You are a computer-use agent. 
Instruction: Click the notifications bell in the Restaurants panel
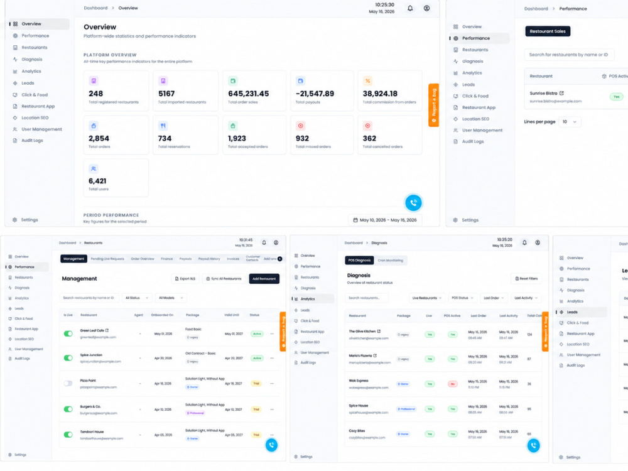264,242
